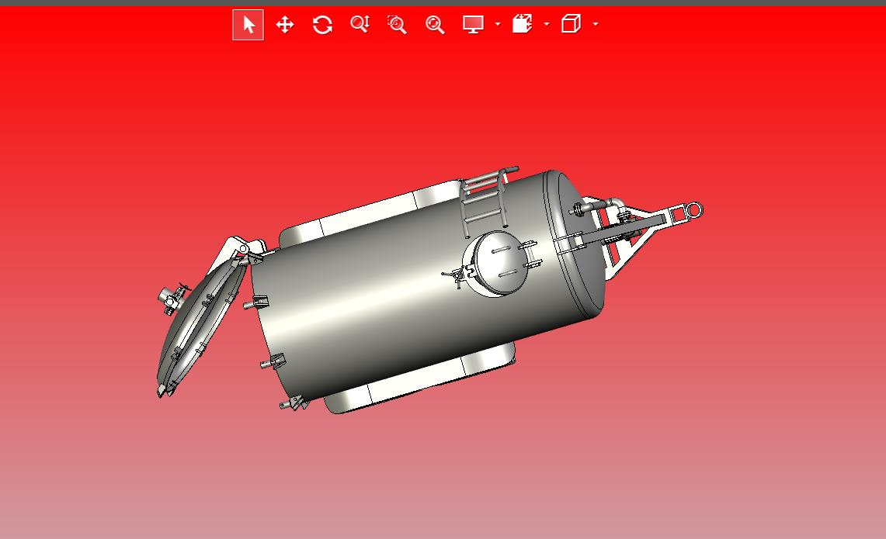Open the view orientation dropdown arrow
The height and width of the screenshot is (539, 886).
596,24
